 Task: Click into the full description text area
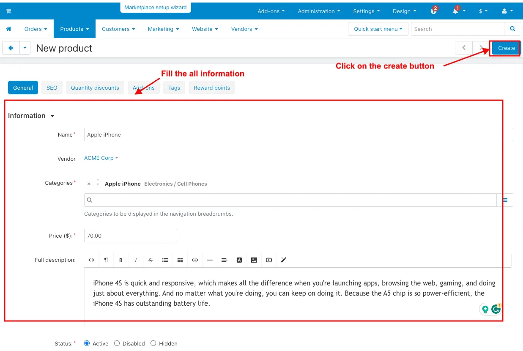pos(298,296)
